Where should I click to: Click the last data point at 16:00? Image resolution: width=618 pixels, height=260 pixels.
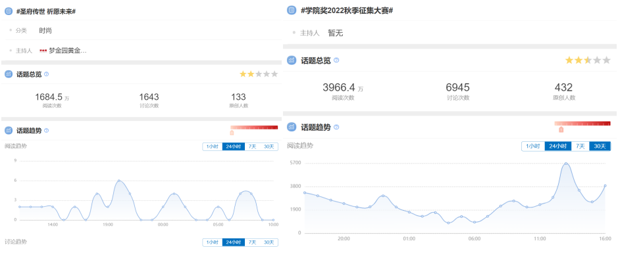[x=605, y=186]
